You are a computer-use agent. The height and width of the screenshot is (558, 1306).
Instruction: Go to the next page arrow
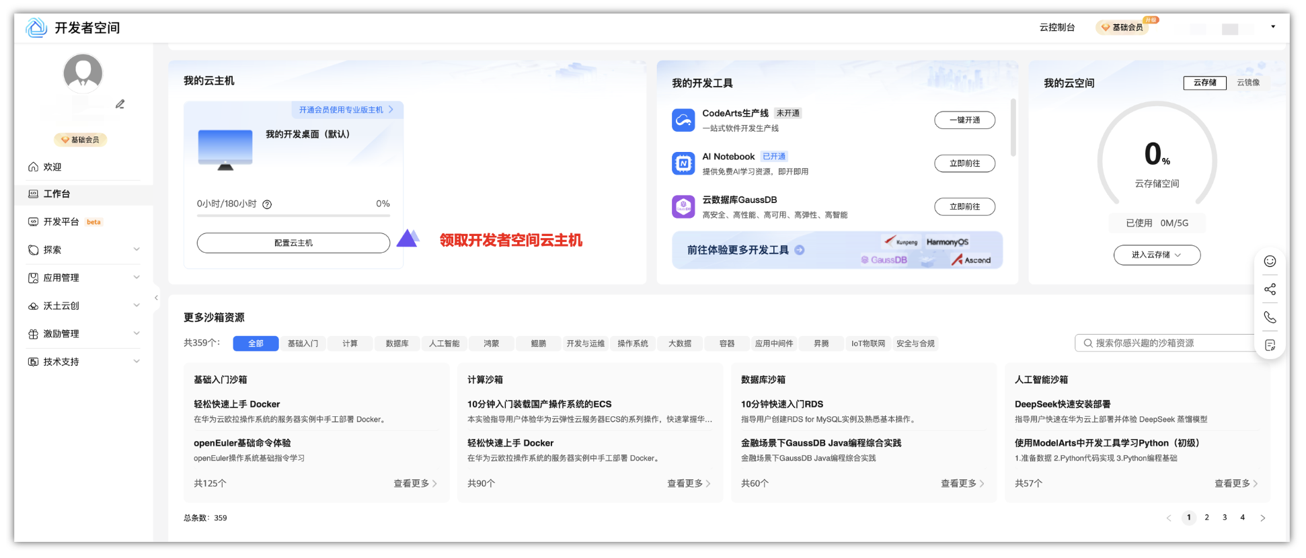click(x=1263, y=518)
